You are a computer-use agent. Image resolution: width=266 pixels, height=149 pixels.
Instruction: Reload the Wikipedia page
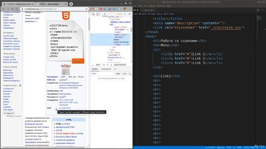[x=12, y=9]
